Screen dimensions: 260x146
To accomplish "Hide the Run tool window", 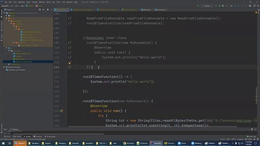I will [x=256, y=129].
